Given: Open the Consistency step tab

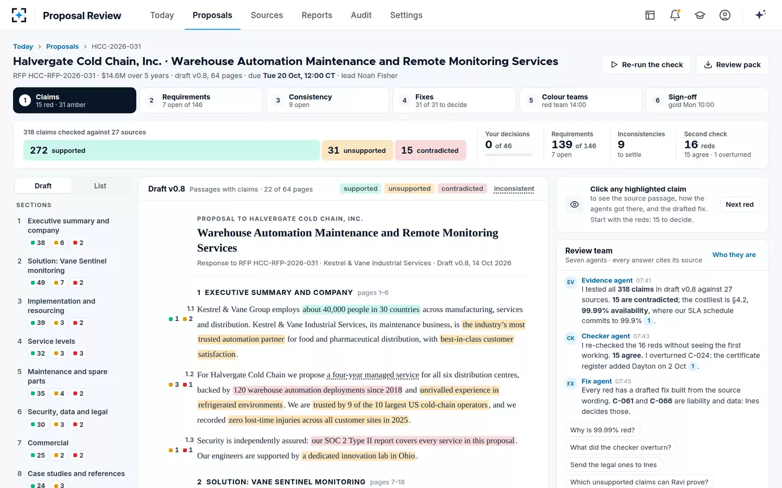Looking at the screenshot, I should click(327, 100).
